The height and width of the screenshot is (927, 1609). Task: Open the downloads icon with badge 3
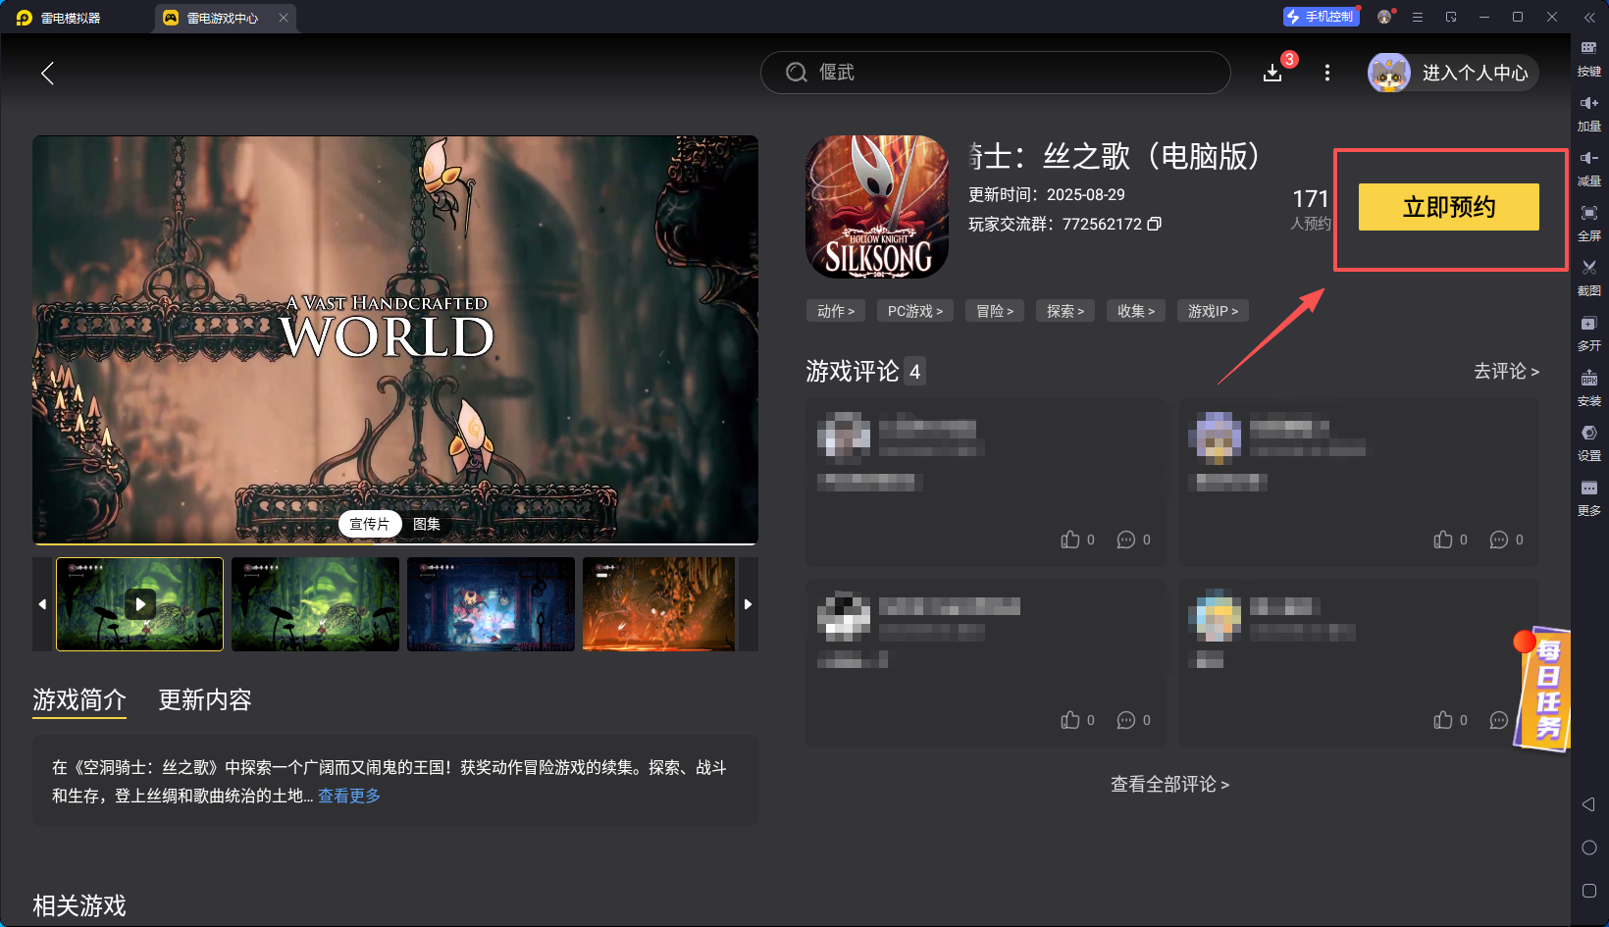(1272, 73)
